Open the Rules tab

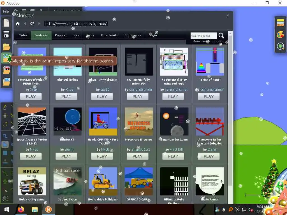coord(23,35)
